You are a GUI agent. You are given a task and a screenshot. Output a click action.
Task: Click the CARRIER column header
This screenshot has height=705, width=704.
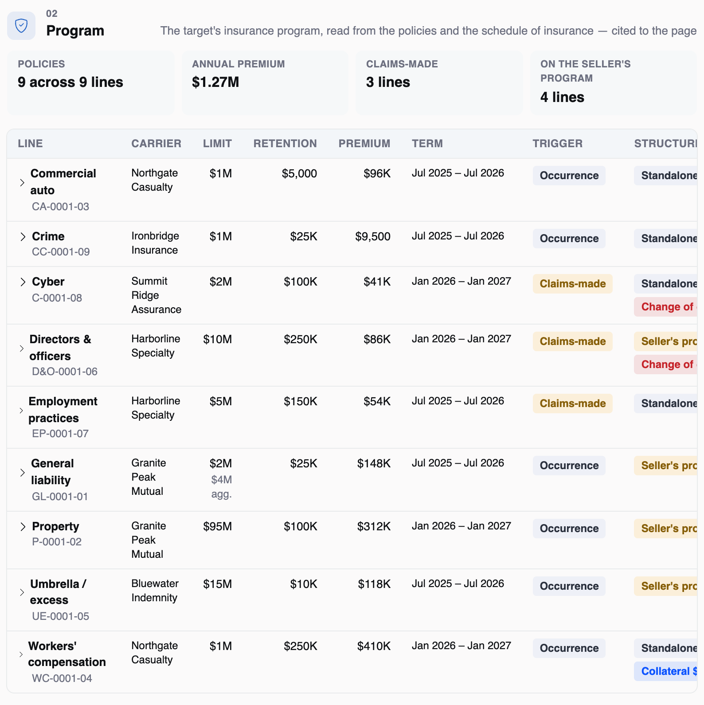click(156, 144)
